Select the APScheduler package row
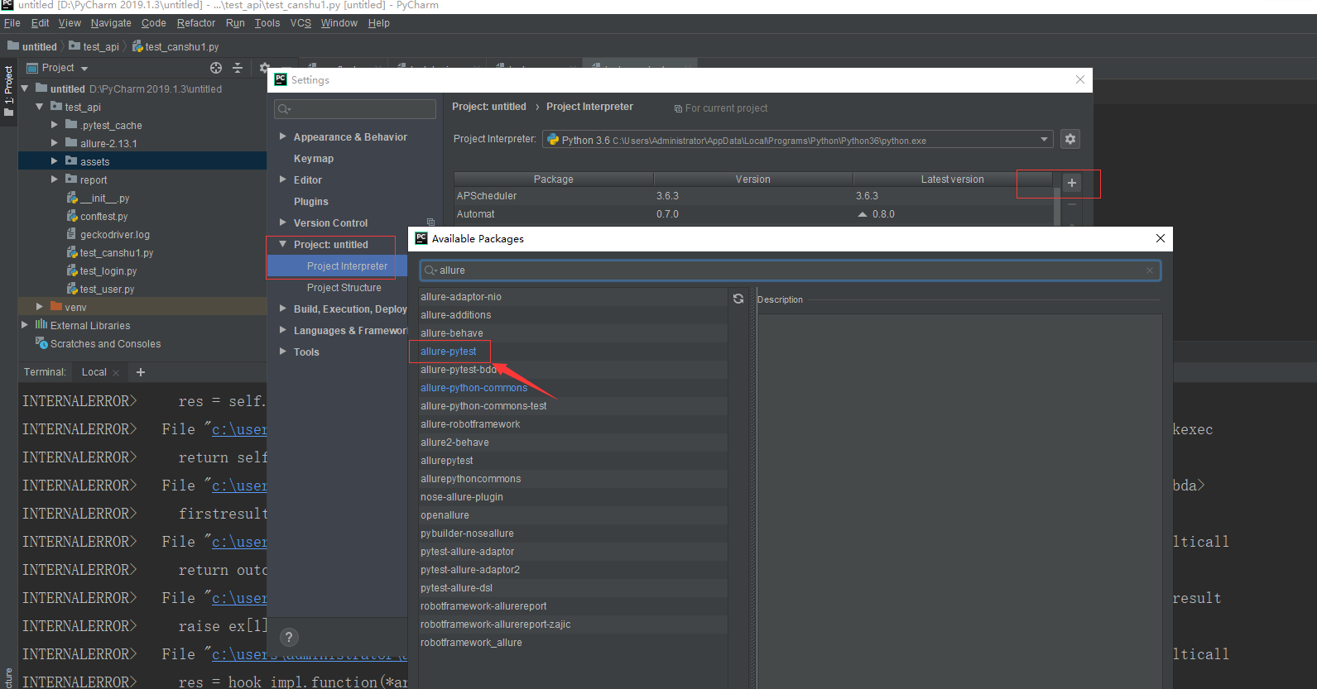This screenshot has width=1317, height=689. pos(753,196)
